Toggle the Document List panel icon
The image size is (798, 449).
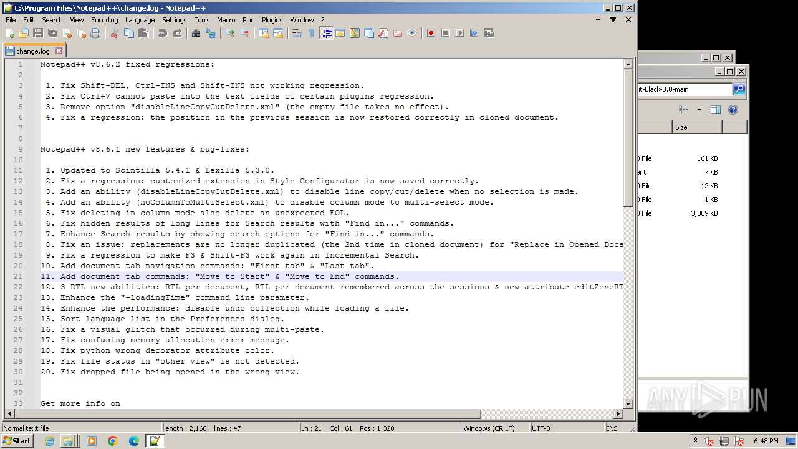369,33
